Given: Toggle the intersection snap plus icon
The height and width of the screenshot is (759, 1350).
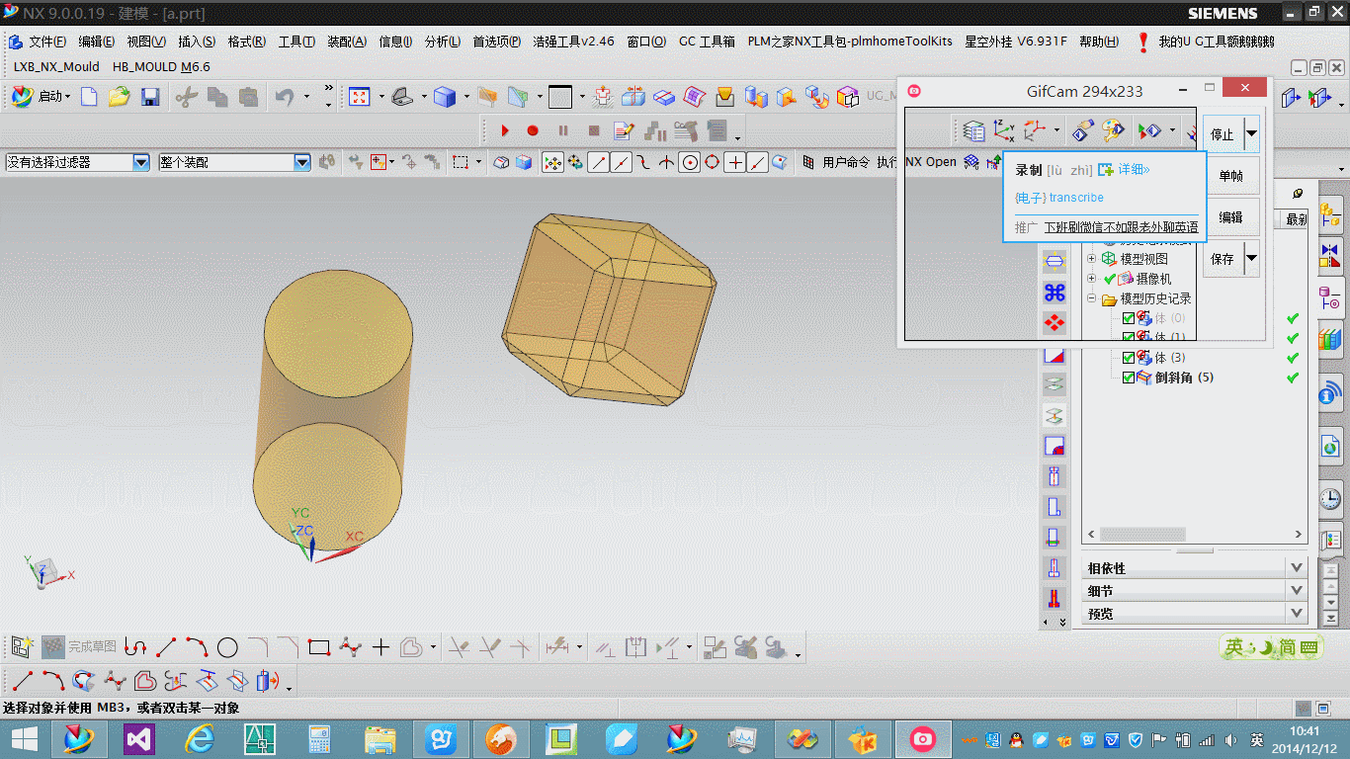Looking at the screenshot, I should [734, 162].
